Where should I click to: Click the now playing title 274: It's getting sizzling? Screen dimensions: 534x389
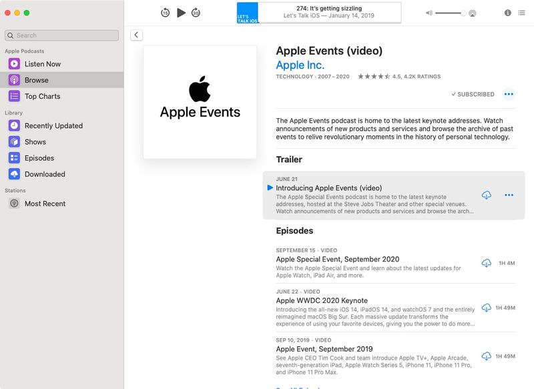[329, 8]
